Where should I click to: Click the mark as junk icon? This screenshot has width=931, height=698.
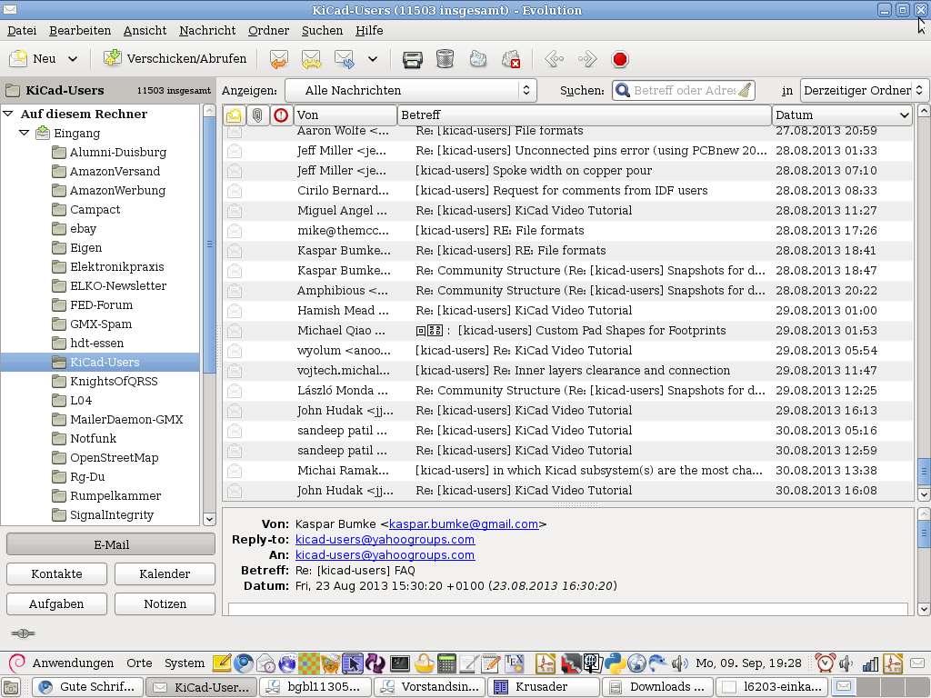478,59
